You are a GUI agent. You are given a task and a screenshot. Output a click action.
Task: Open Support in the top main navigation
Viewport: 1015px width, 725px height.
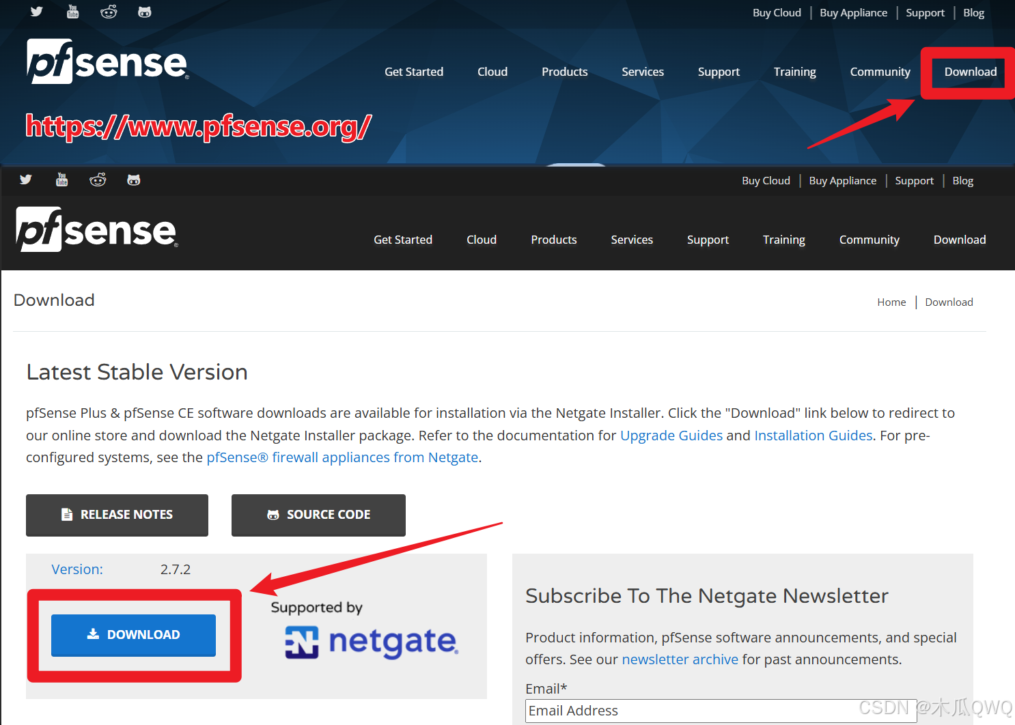tap(719, 72)
